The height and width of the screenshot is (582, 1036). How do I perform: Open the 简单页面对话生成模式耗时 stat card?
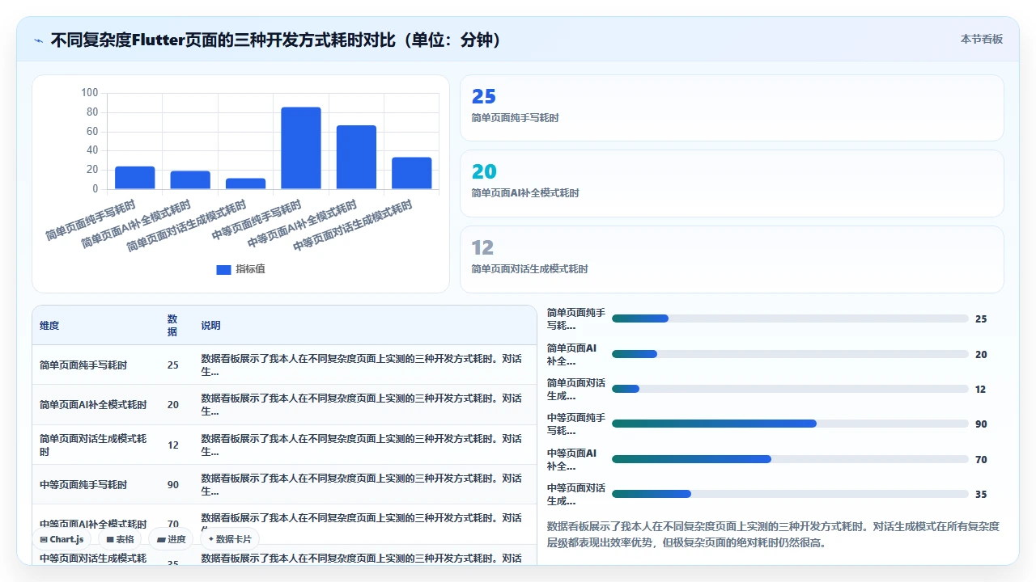(732, 259)
